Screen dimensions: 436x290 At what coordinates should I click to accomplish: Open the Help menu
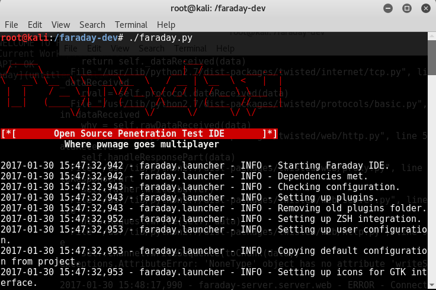(x=166, y=25)
